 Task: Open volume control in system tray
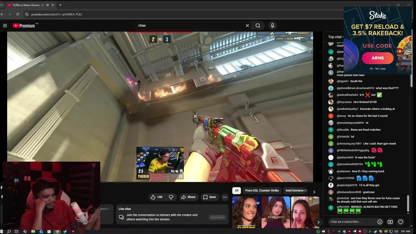(396, 231)
